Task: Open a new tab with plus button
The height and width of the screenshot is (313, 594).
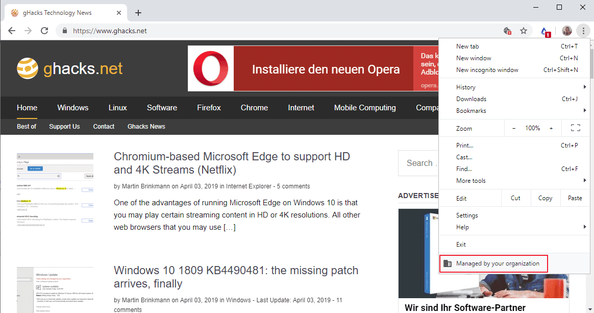Action: [x=138, y=13]
